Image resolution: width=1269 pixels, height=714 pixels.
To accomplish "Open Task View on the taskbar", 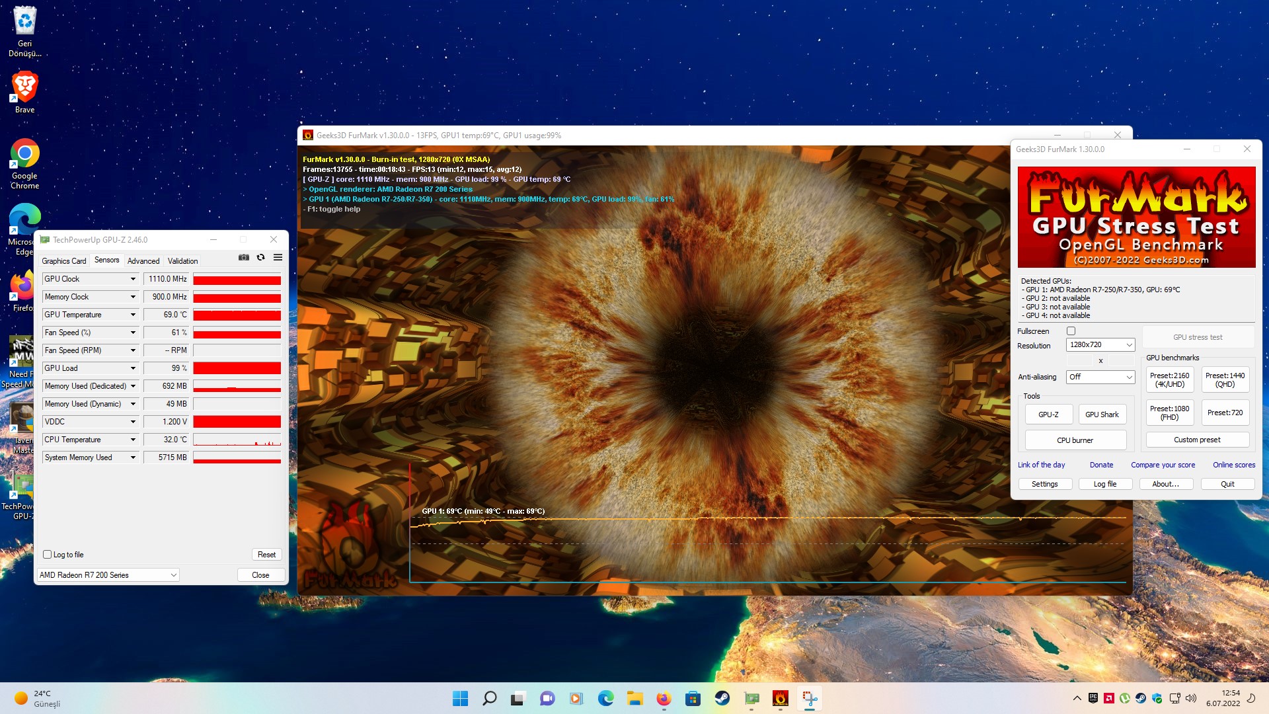I will click(x=518, y=698).
